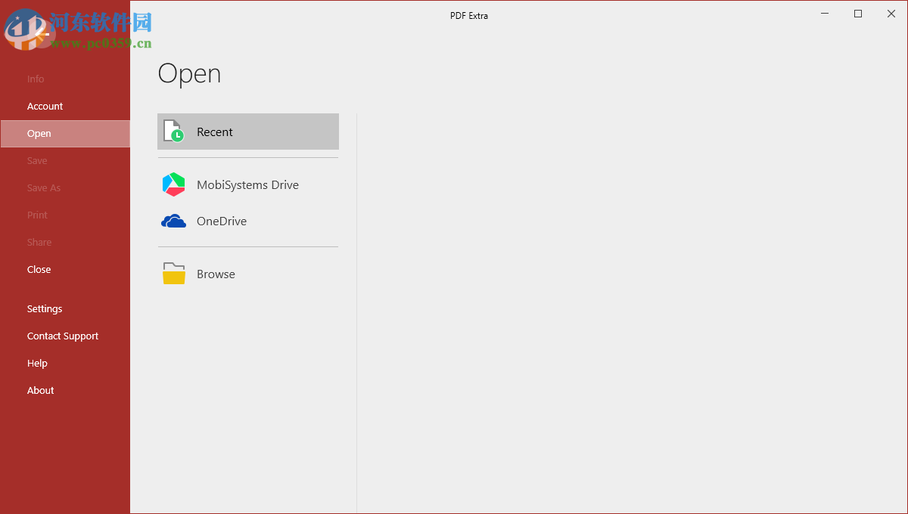Open the Settings section
Image resolution: width=908 pixels, height=514 pixels.
pos(44,308)
